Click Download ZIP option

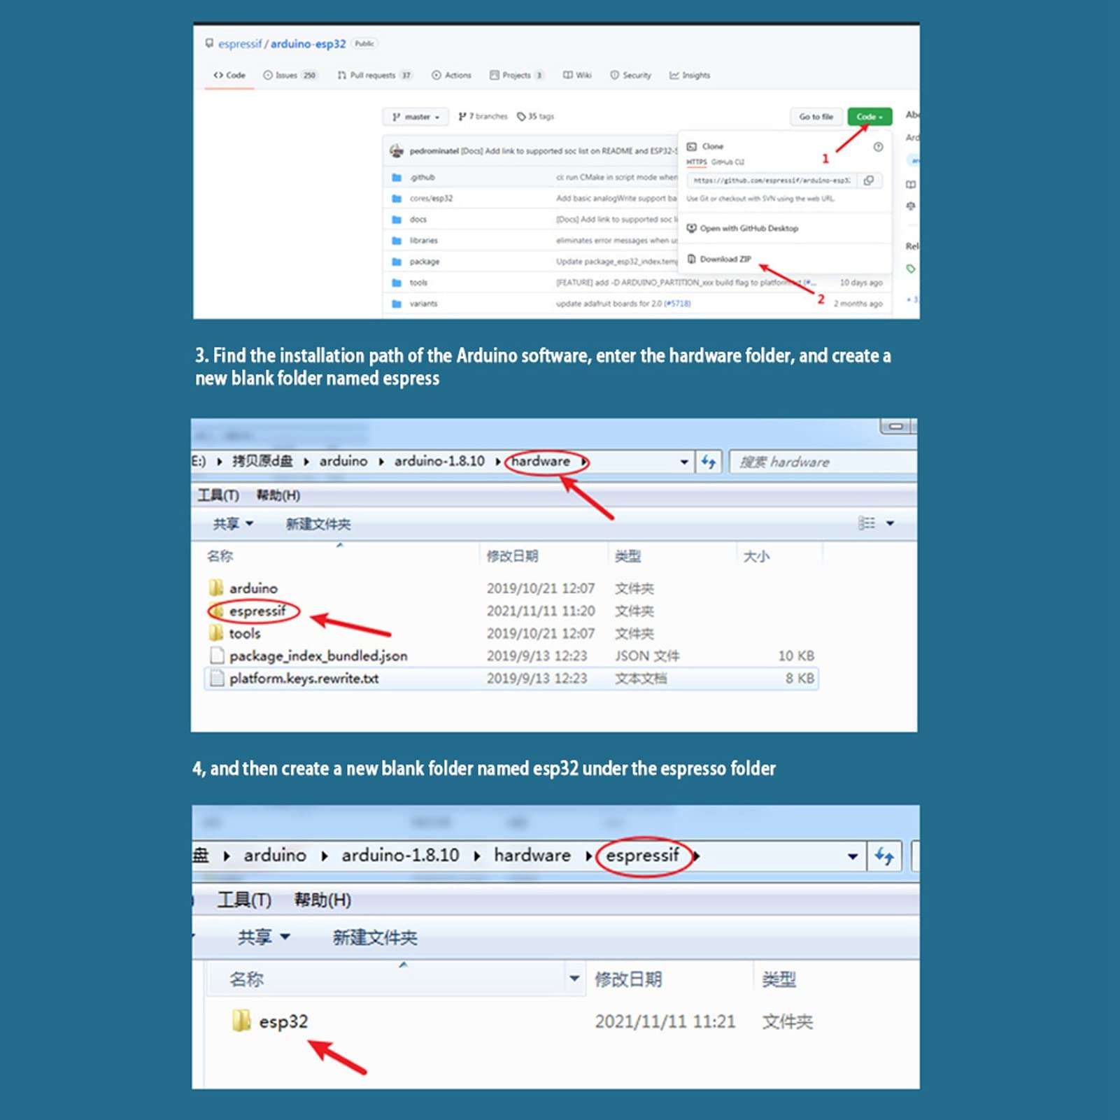coord(725,259)
